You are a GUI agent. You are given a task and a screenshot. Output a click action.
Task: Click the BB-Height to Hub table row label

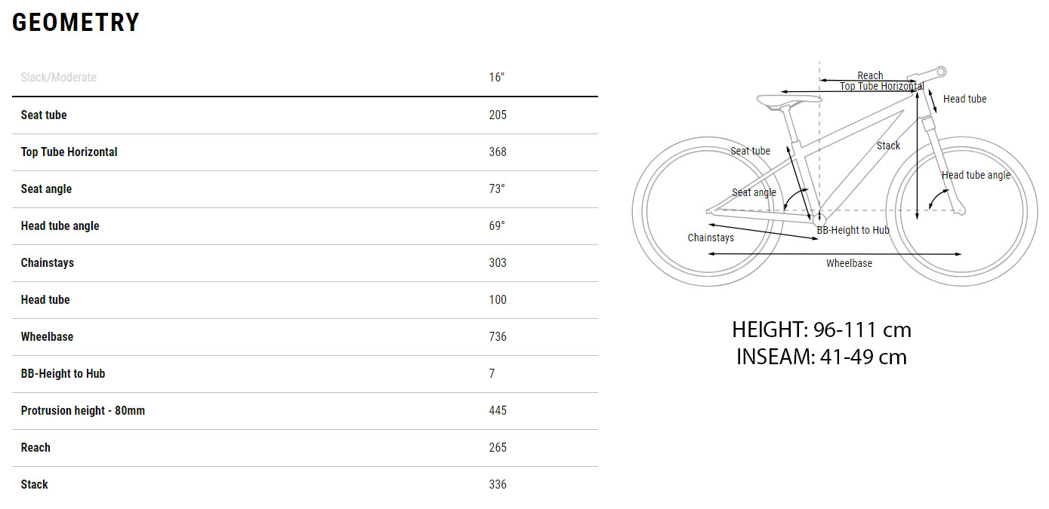(x=63, y=373)
